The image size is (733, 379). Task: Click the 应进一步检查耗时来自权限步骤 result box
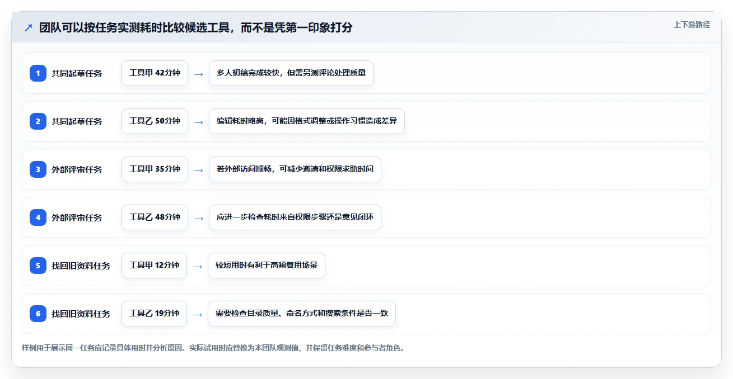[295, 217]
